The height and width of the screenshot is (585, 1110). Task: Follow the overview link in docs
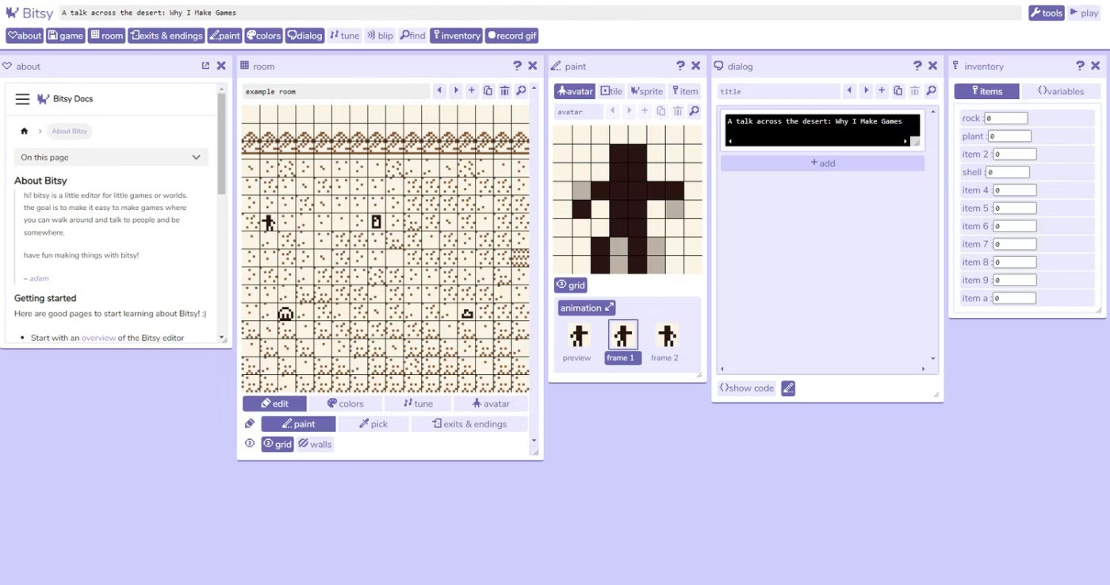tap(98, 338)
